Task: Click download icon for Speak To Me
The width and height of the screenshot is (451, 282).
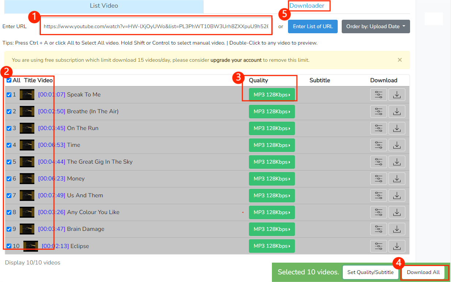Action: click(x=397, y=95)
